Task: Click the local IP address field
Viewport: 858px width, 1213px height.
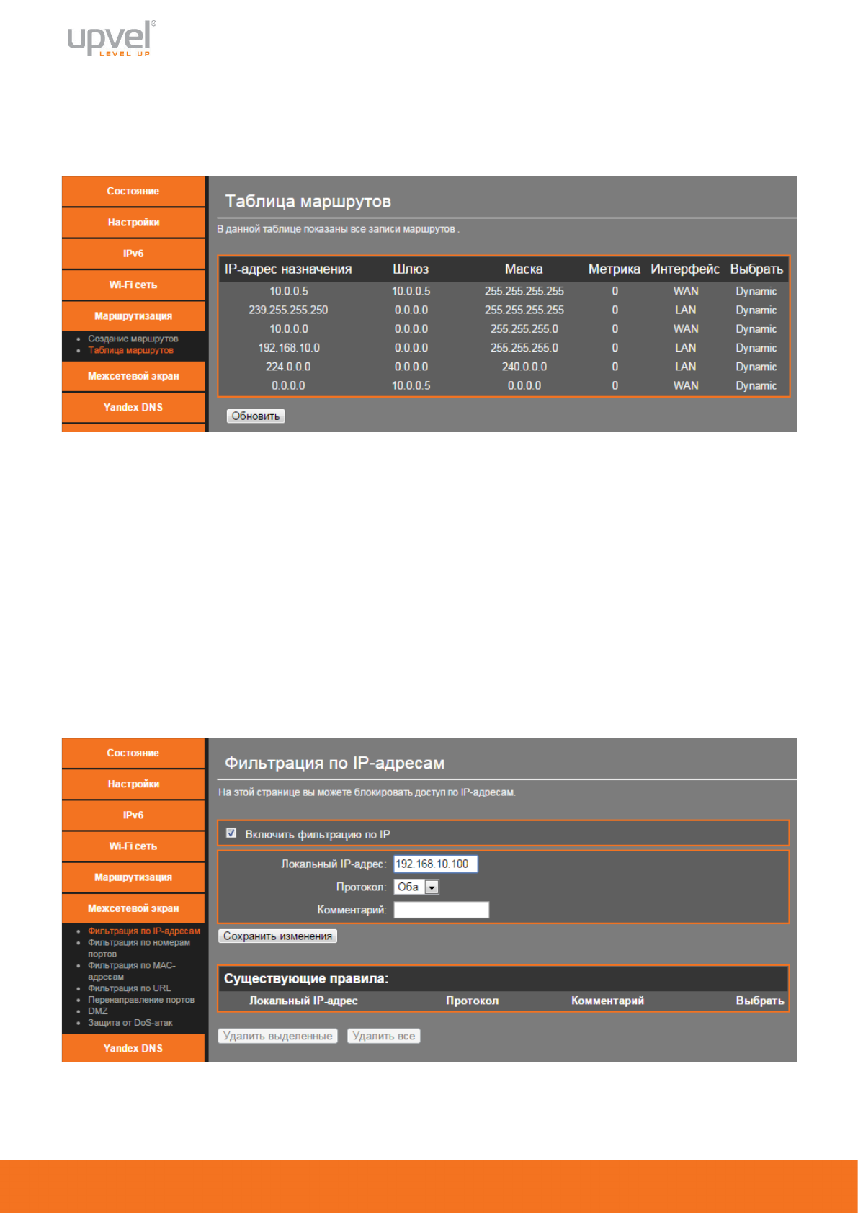Action: pos(435,864)
